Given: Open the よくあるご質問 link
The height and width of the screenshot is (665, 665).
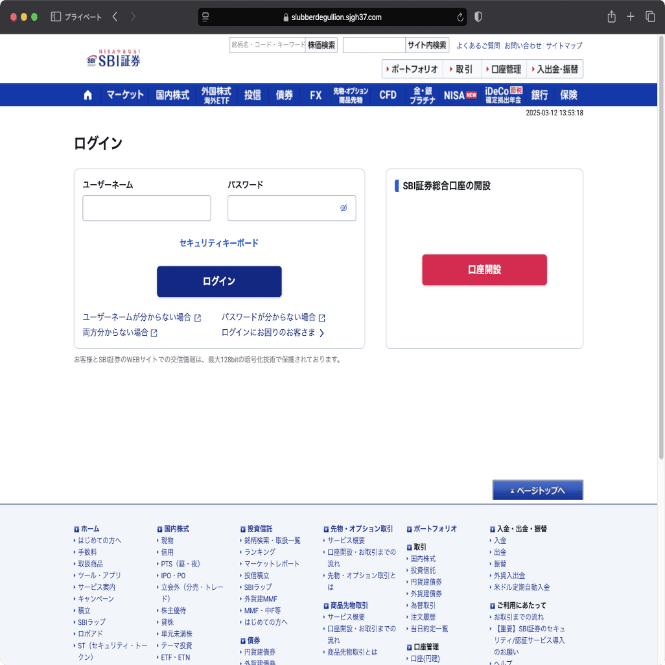Looking at the screenshot, I should [x=478, y=46].
